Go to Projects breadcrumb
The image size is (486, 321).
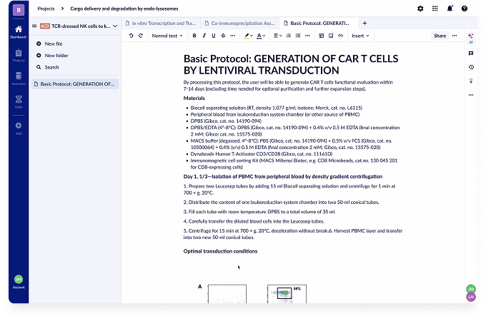(x=46, y=9)
